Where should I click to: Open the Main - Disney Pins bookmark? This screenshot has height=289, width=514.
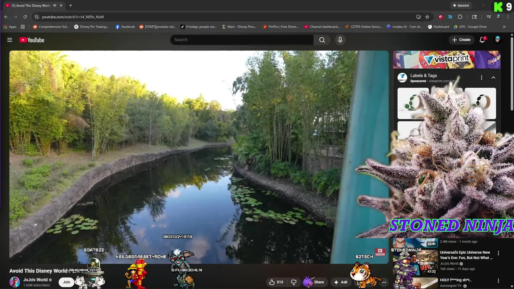tap(239, 27)
